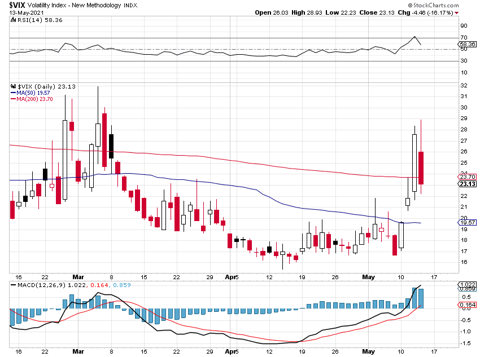
Task: Click the red 0.164 MACD signal value in the legend
Action: click(99, 285)
